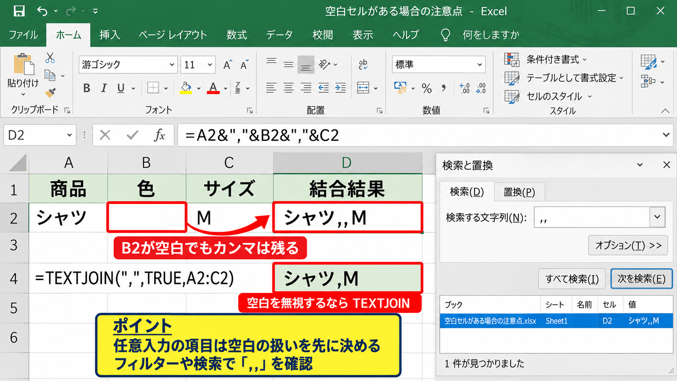Toggle bottom vertical alignment
Viewport: 677px width, 381px height.
click(x=306, y=65)
